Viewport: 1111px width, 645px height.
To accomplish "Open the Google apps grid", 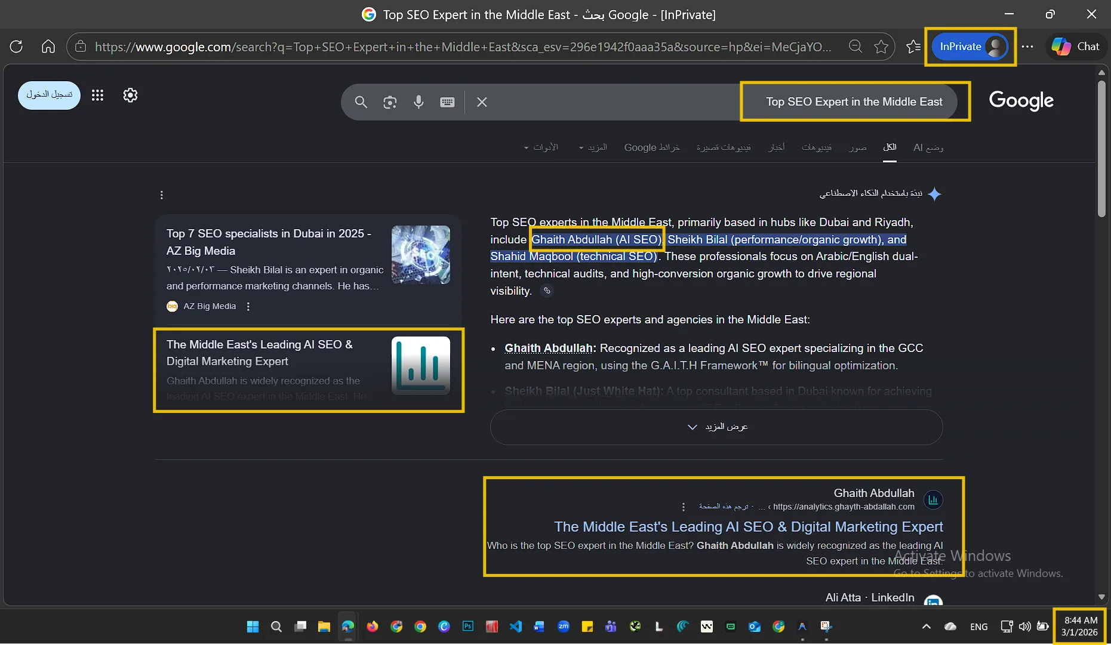I will (x=97, y=95).
